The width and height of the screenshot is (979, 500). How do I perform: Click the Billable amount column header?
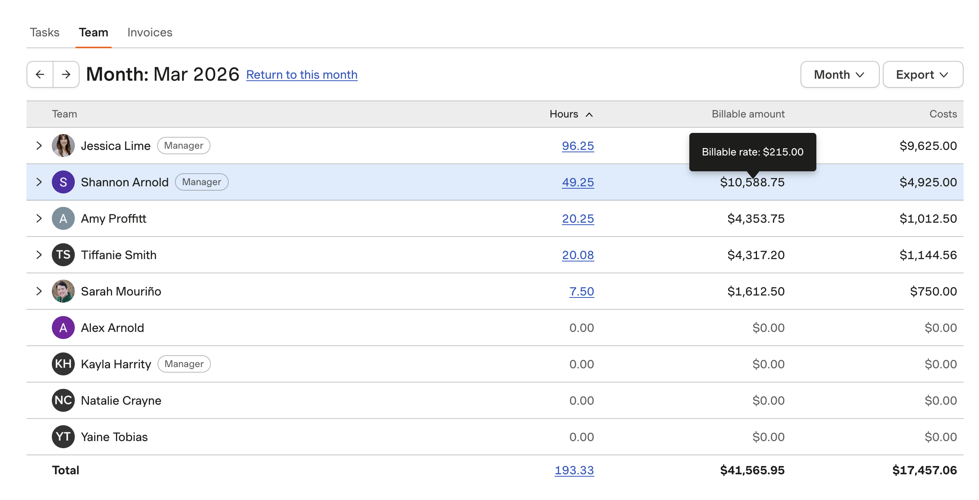point(748,114)
